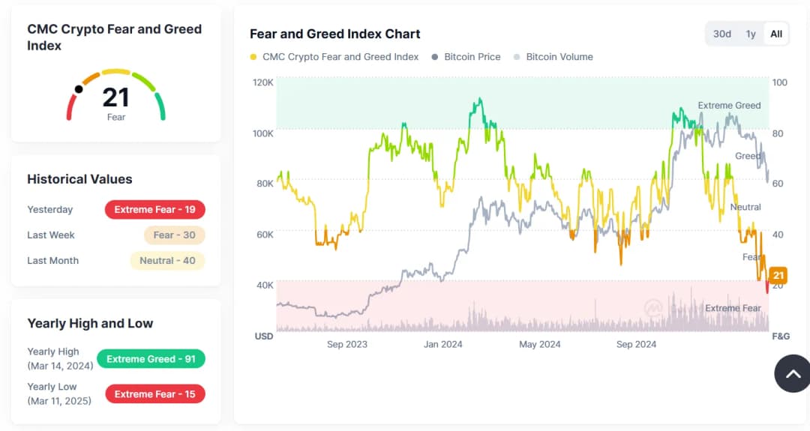Image resolution: width=810 pixels, height=431 pixels.
Task: Click the Jan 2024 label on time axis
Action: coord(442,345)
